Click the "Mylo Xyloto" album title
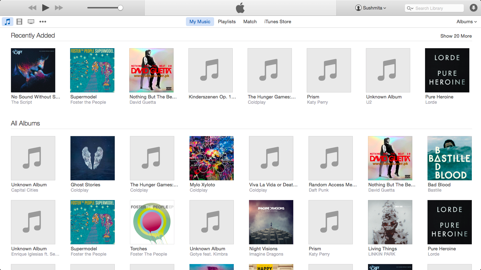 [202, 185]
